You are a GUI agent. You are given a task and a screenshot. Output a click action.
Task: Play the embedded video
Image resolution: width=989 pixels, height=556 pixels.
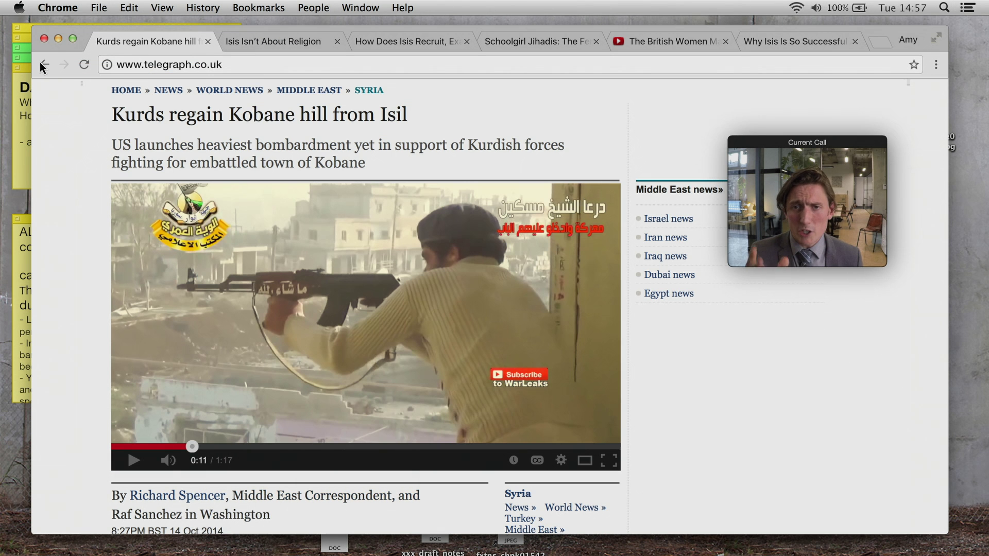pos(133,460)
